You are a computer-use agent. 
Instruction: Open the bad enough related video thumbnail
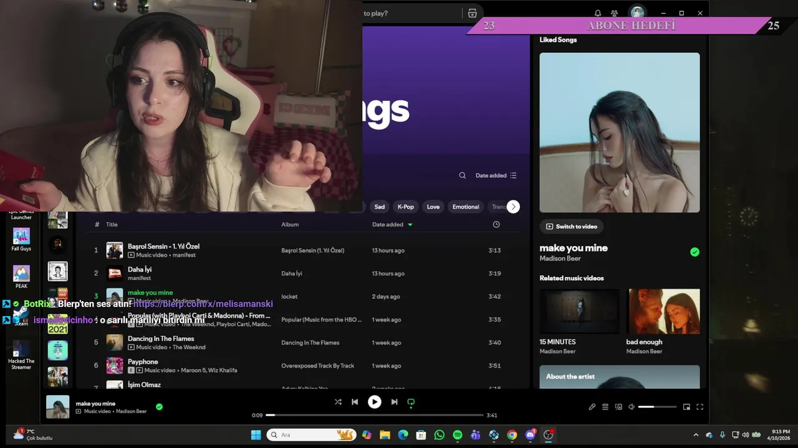663,311
